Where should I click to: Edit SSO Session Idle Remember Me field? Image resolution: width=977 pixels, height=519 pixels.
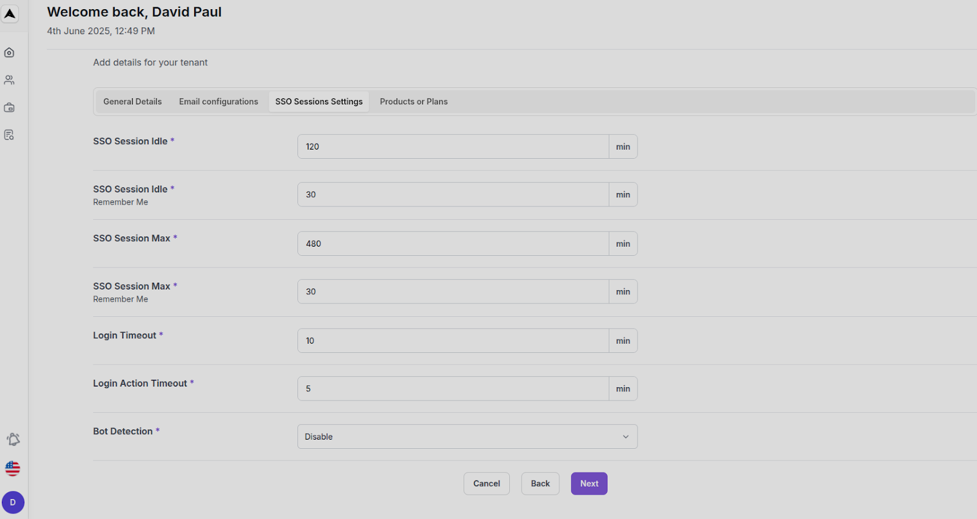[453, 195]
